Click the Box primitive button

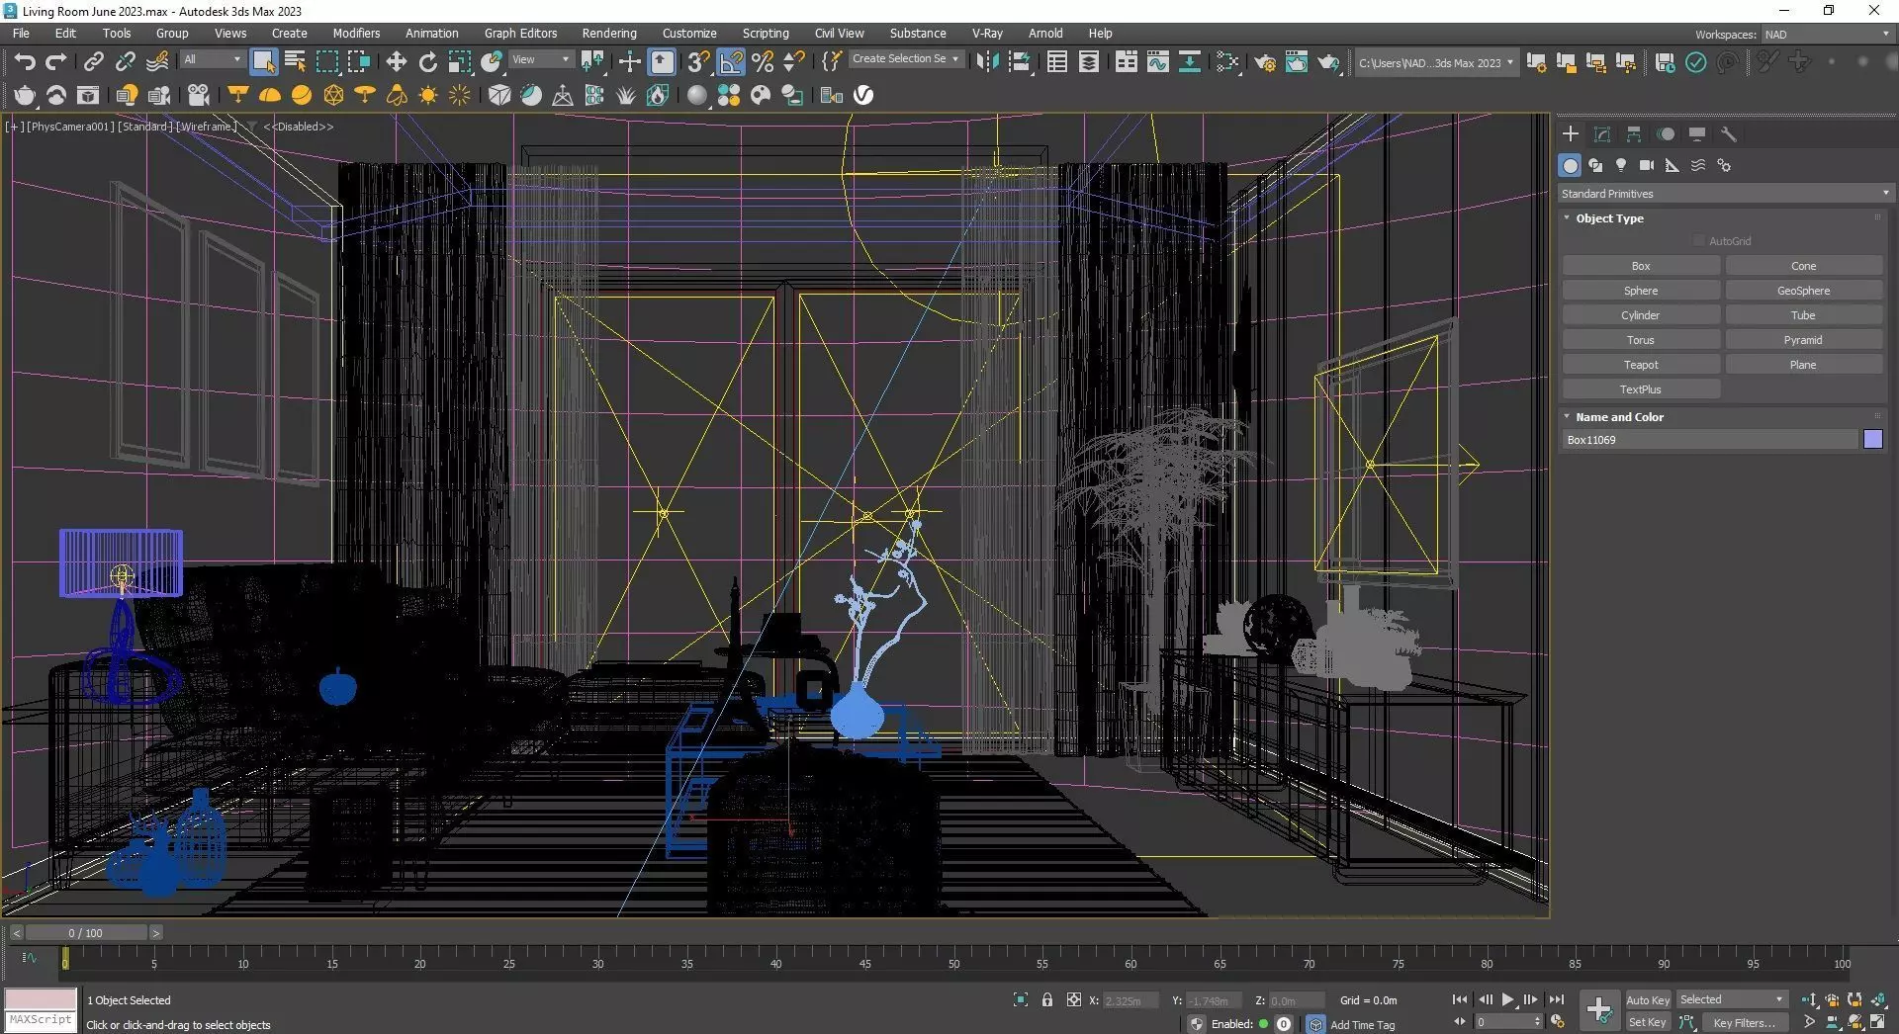[1641, 266]
